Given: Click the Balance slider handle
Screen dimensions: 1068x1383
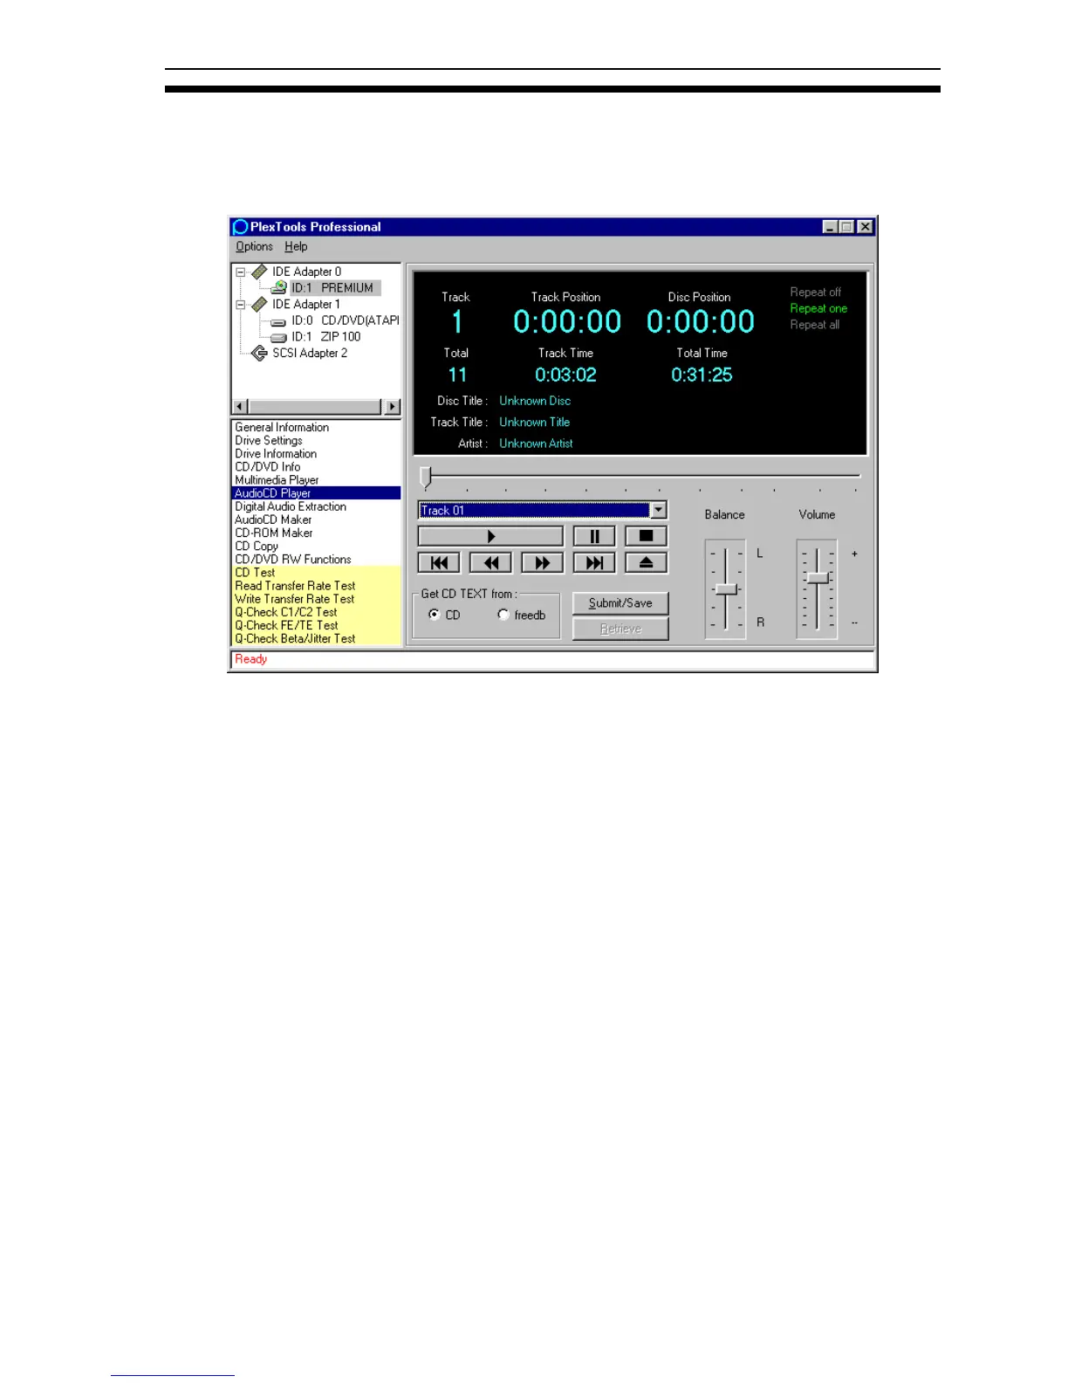Looking at the screenshot, I should click(726, 589).
